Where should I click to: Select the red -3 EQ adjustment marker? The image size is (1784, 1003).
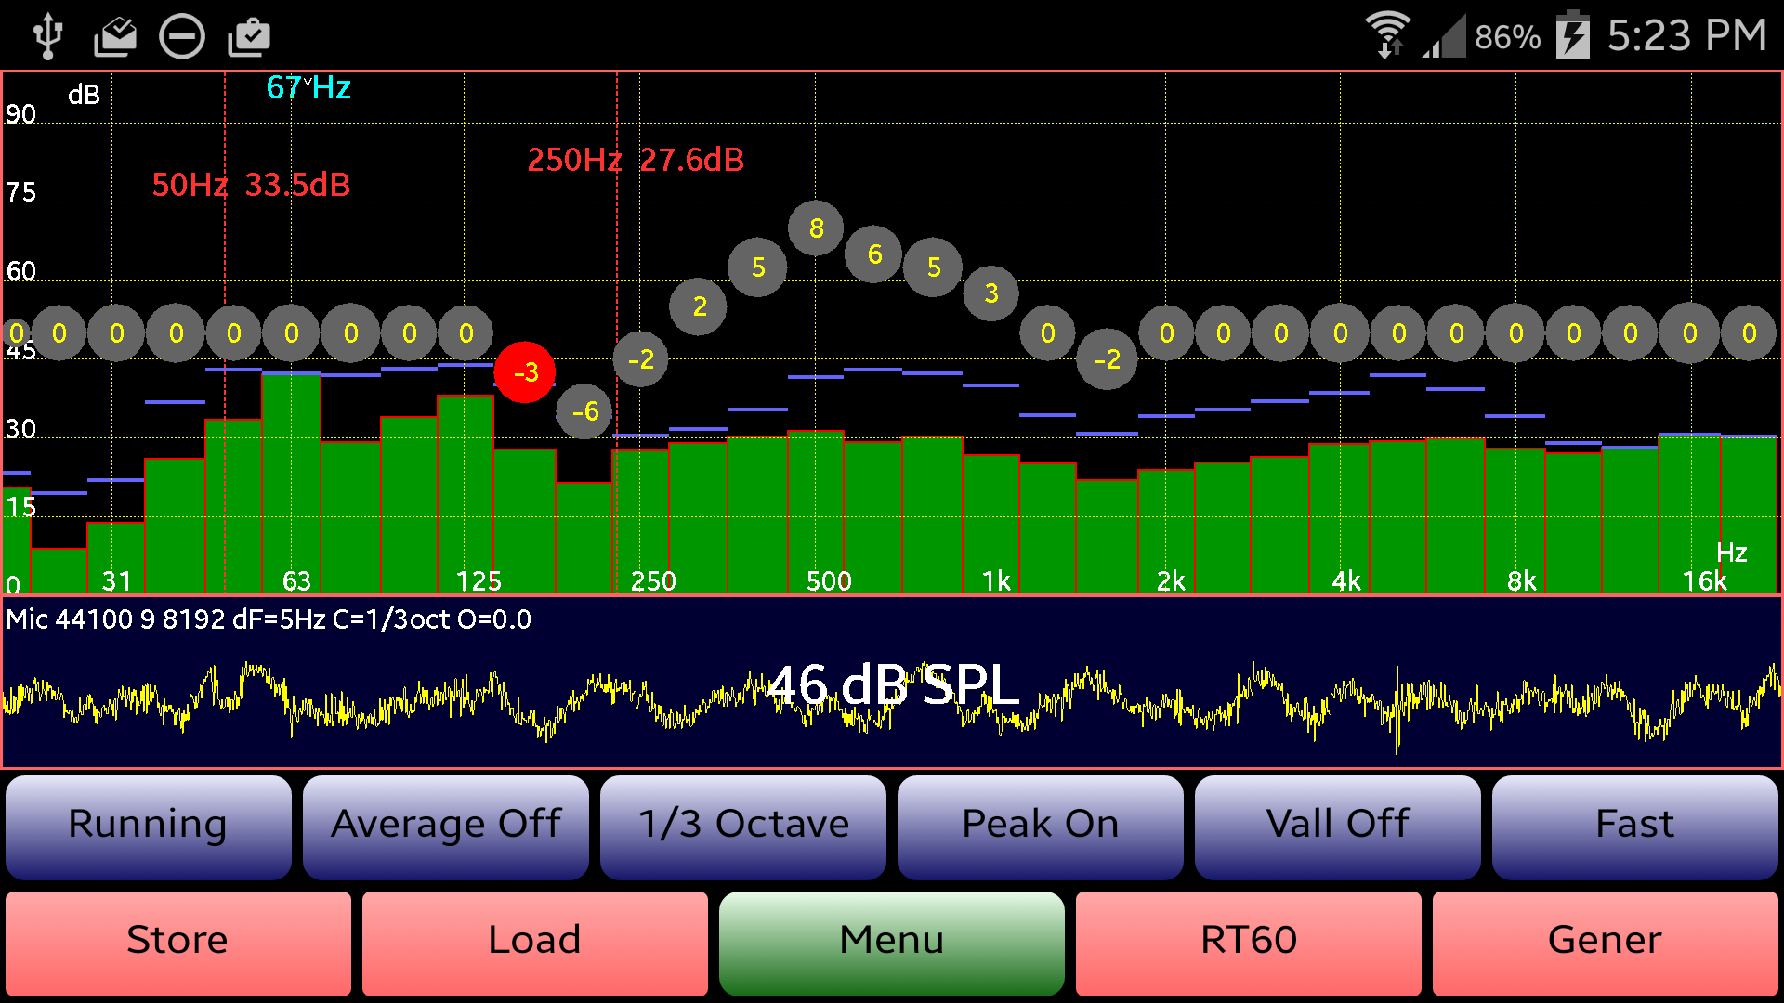click(x=526, y=371)
